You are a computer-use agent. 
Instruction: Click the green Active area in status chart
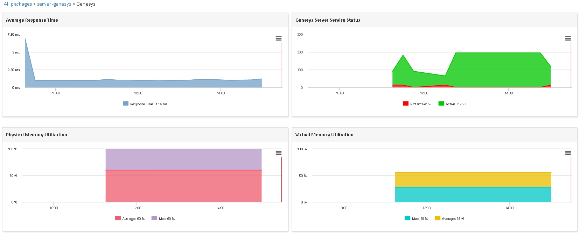tap(497, 70)
